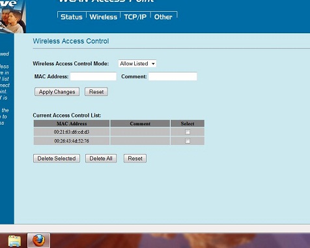Open the Other tab

click(163, 17)
